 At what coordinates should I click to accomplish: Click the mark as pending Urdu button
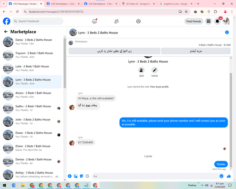[114, 51]
